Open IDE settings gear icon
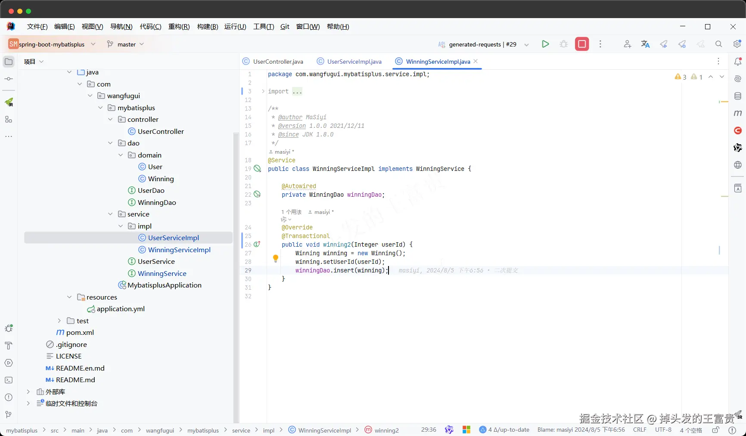Viewport: 746px width, 436px height. [737, 44]
